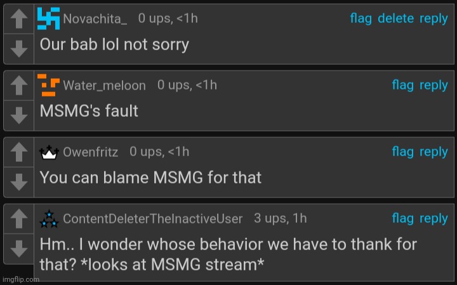Delete Novachita_'s comment

(x=395, y=19)
